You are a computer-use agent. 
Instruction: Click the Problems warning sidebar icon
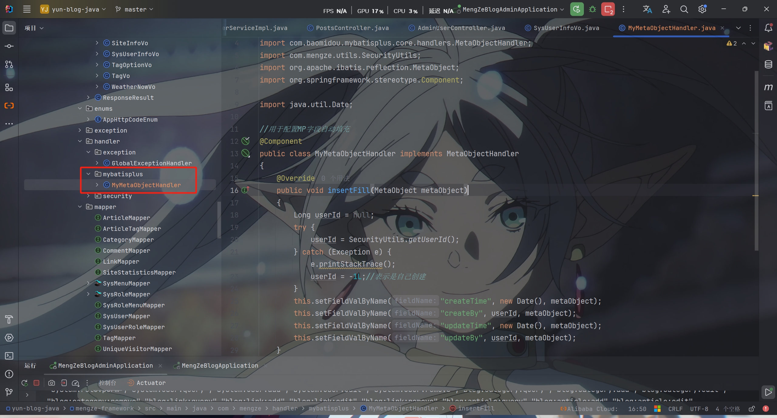(x=9, y=374)
